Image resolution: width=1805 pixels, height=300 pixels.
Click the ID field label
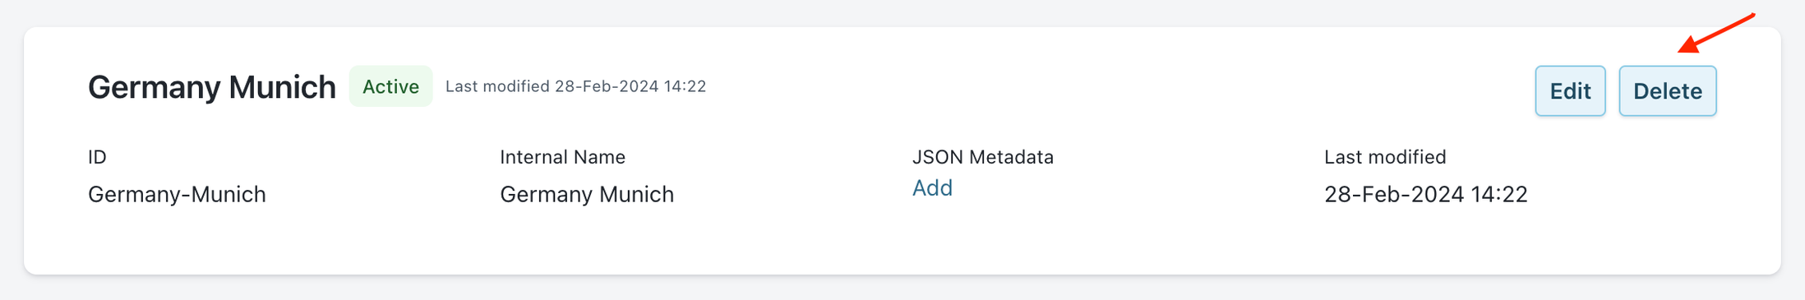[97, 157]
